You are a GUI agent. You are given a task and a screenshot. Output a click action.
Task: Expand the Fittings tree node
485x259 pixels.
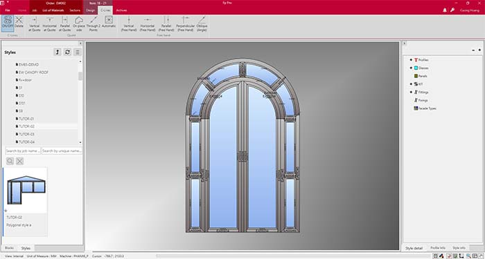tap(411, 92)
